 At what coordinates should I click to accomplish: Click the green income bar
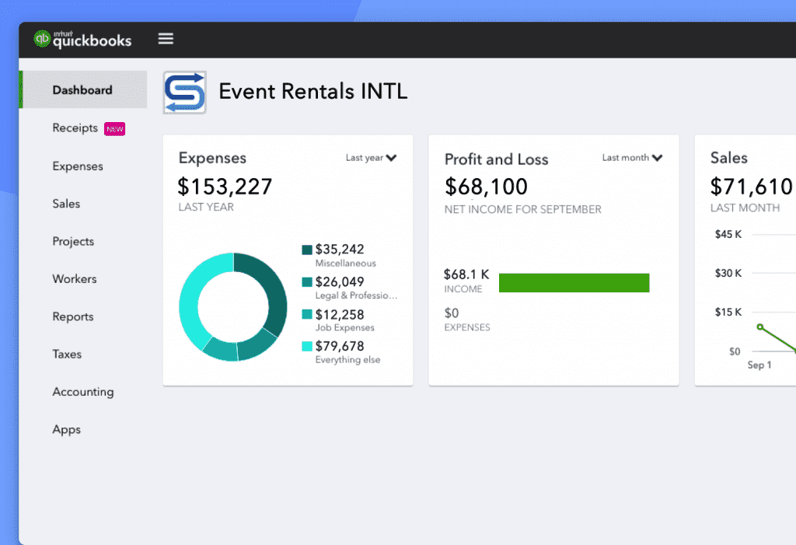tap(574, 283)
